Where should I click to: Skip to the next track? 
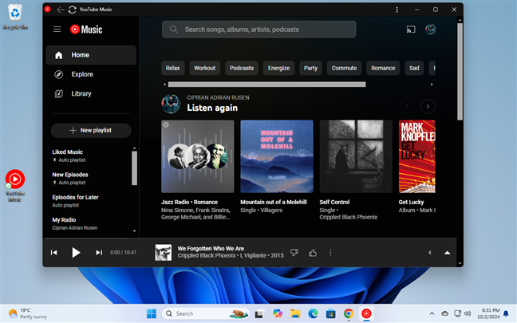[x=99, y=253]
